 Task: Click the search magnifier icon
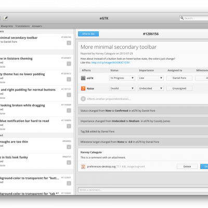click(x=182, y=18)
